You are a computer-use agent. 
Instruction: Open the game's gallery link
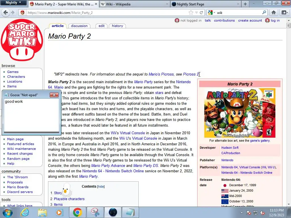tap(260, 141)
